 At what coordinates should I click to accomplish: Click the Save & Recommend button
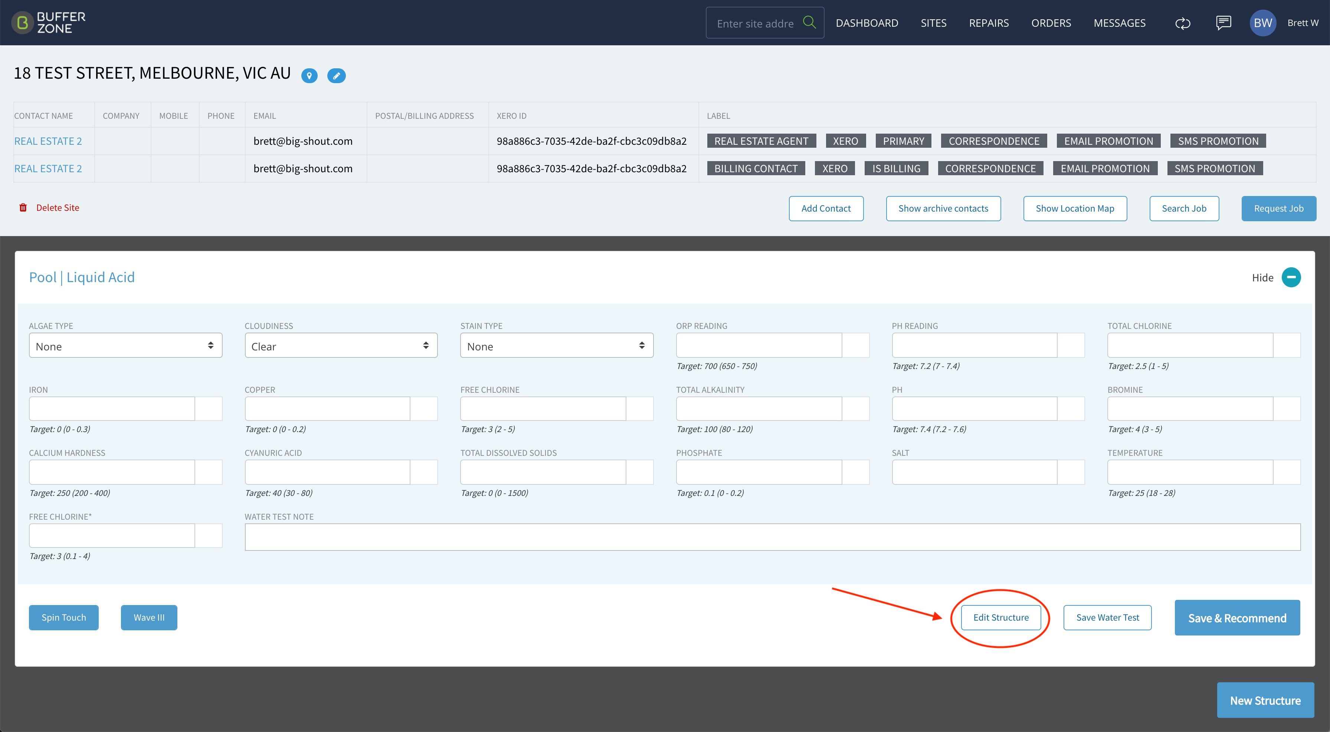[x=1237, y=618]
